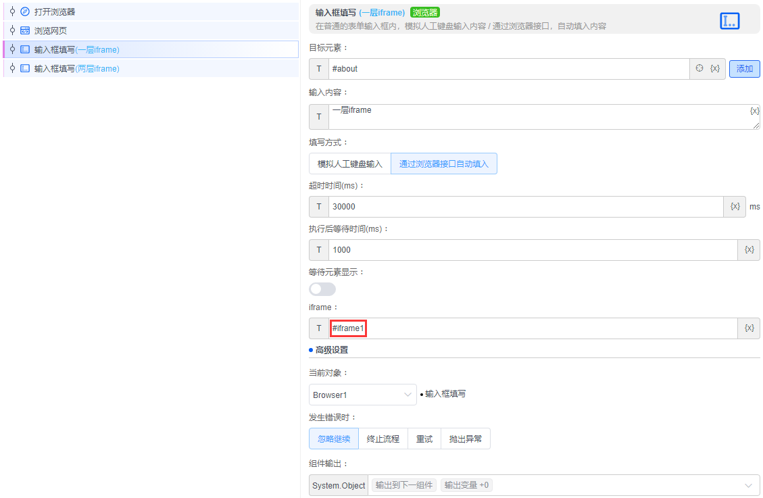Click the crosshair element picker beside 目标元素
763x498 pixels.
(698, 68)
